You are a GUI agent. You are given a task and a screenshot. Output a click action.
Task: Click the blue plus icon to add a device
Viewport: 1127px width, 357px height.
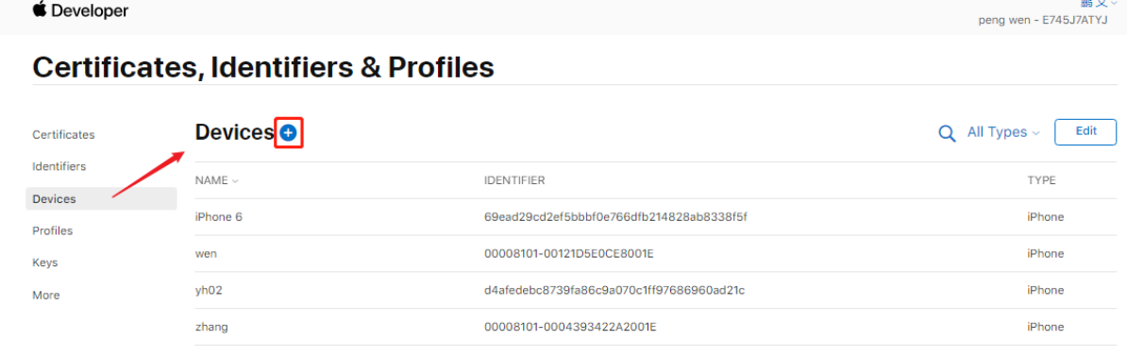[288, 132]
